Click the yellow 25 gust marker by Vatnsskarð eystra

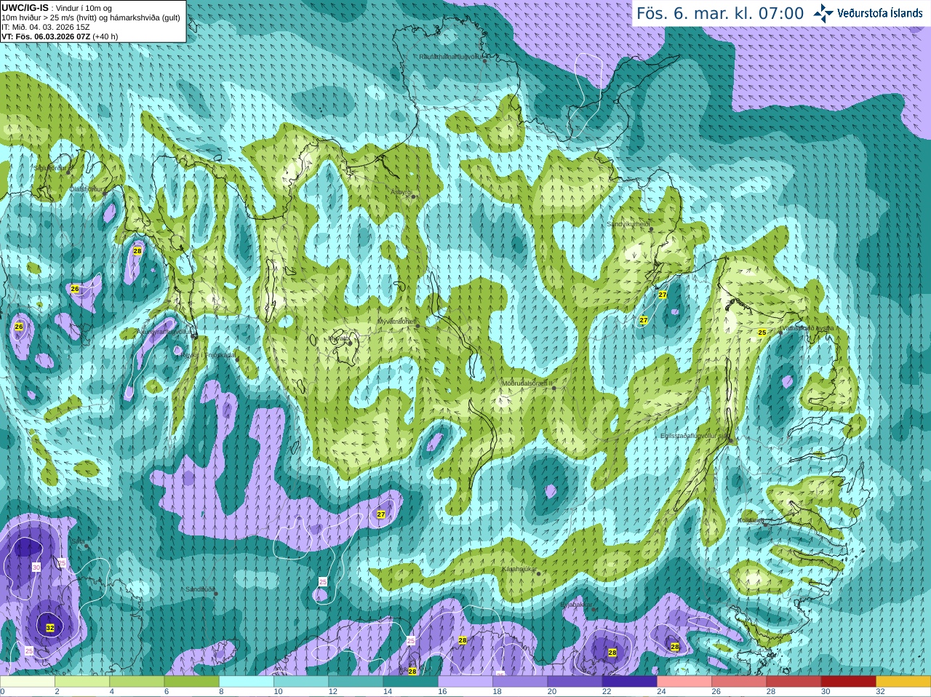(x=762, y=332)
